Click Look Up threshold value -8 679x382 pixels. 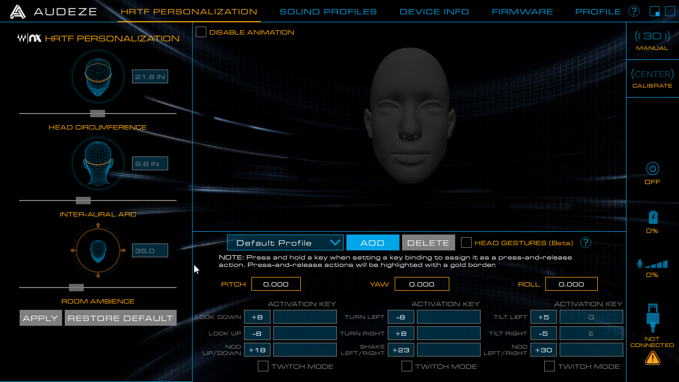point(257,333)
